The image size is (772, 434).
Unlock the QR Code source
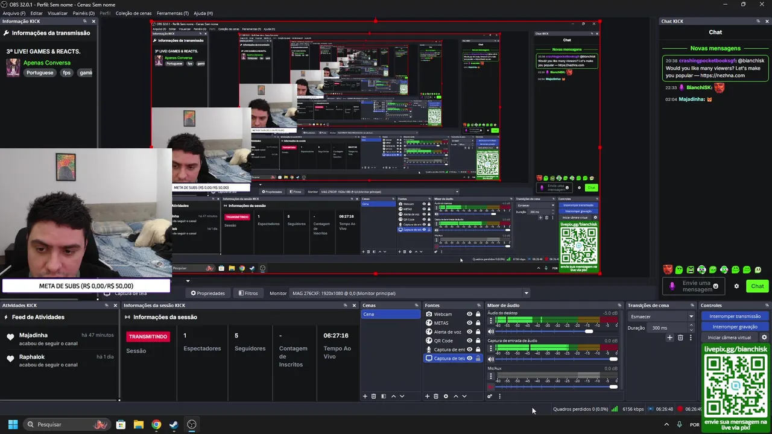click(x=478, y=341)
